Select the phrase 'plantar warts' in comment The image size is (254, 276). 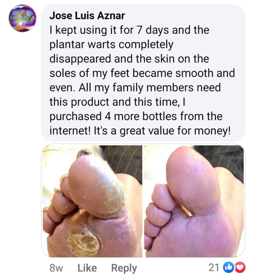tap(82, 44)
